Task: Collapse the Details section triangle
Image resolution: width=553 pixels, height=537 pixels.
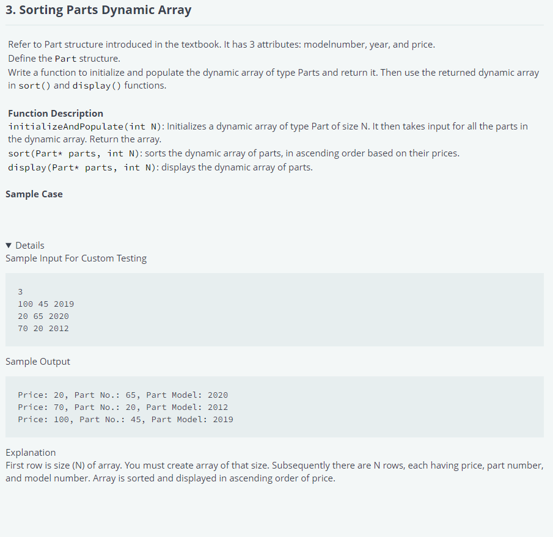Action: pyautogui.click(x=8, y=245)
